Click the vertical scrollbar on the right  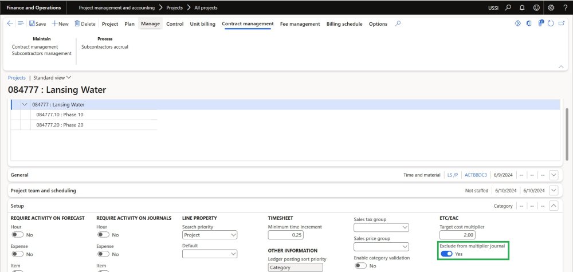(567, 133)
